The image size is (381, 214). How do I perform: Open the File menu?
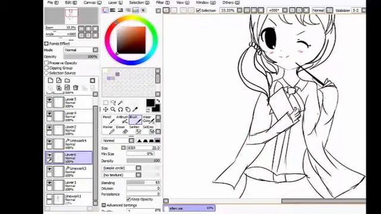pos(53,2)
